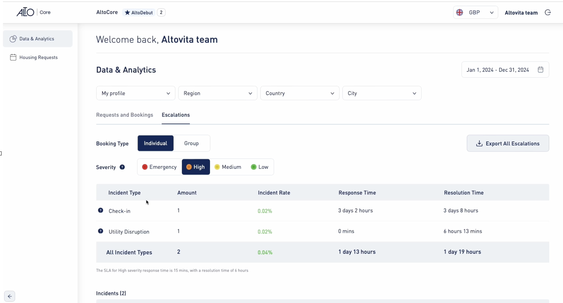Click Altovita team account name
This screenshot has width=563, height=303.
[521, 13]
